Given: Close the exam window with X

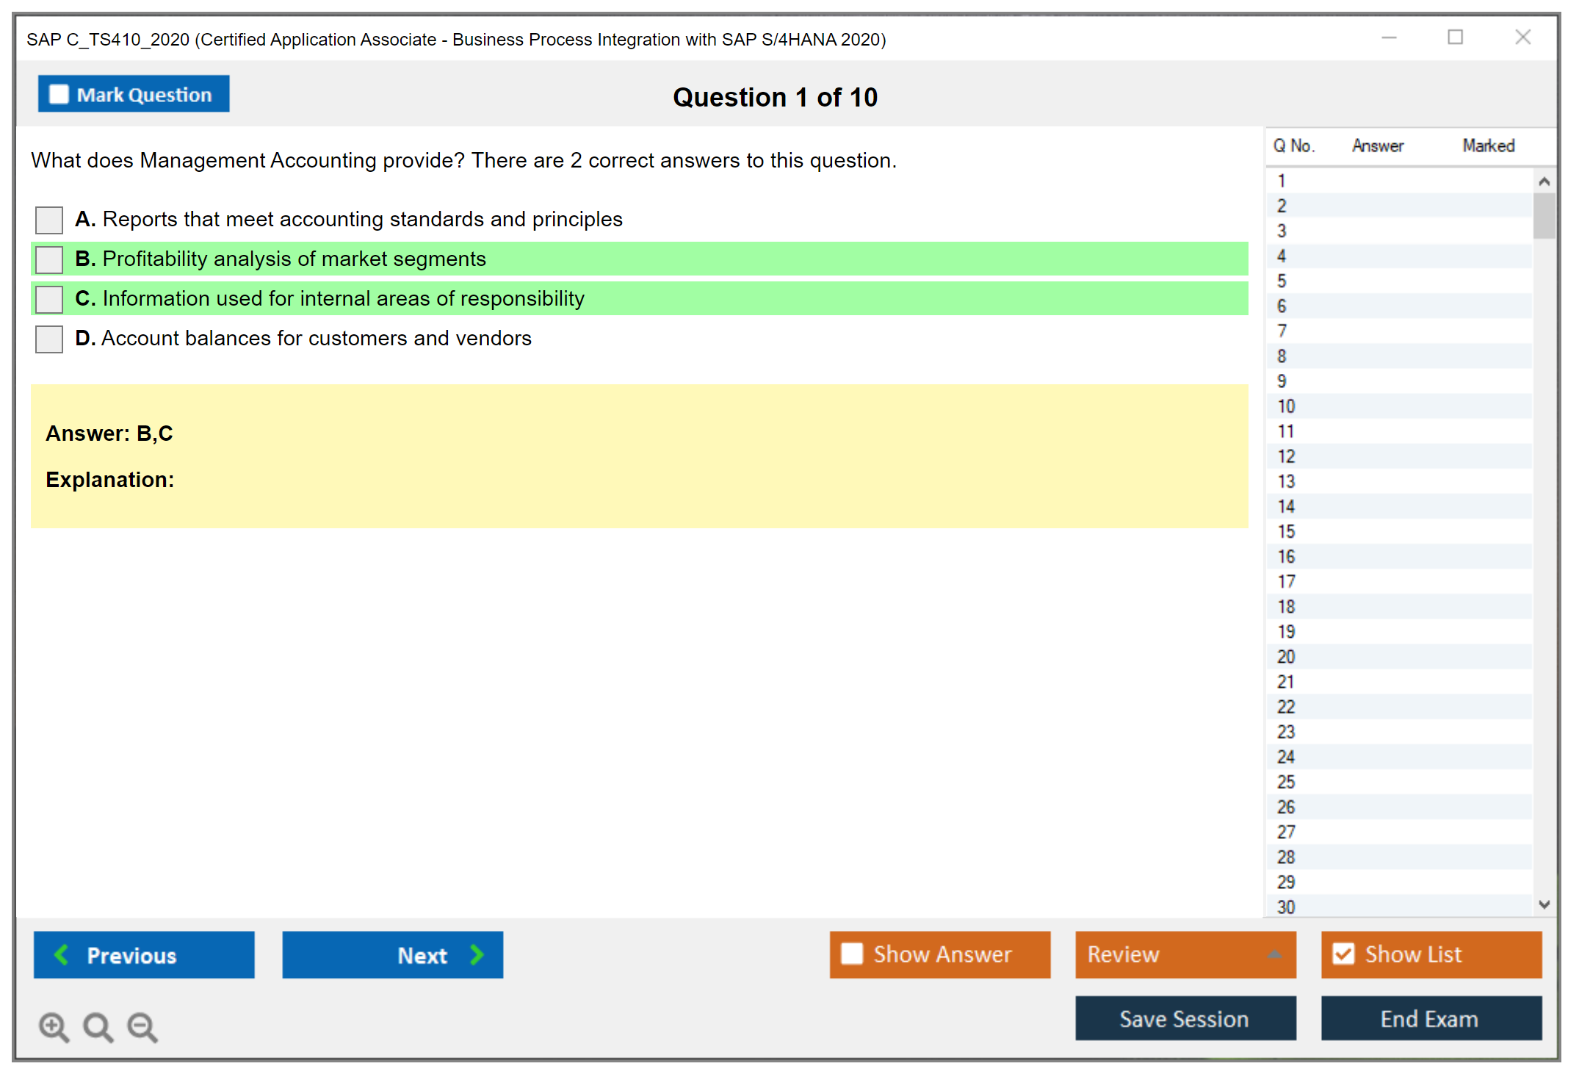Looking at the screenshot, I should (1522, 37).
